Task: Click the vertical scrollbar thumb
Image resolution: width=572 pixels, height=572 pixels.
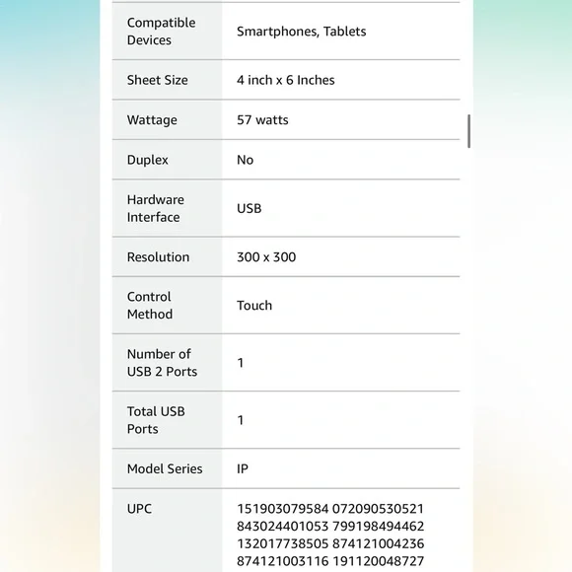Action: point(468,131)
